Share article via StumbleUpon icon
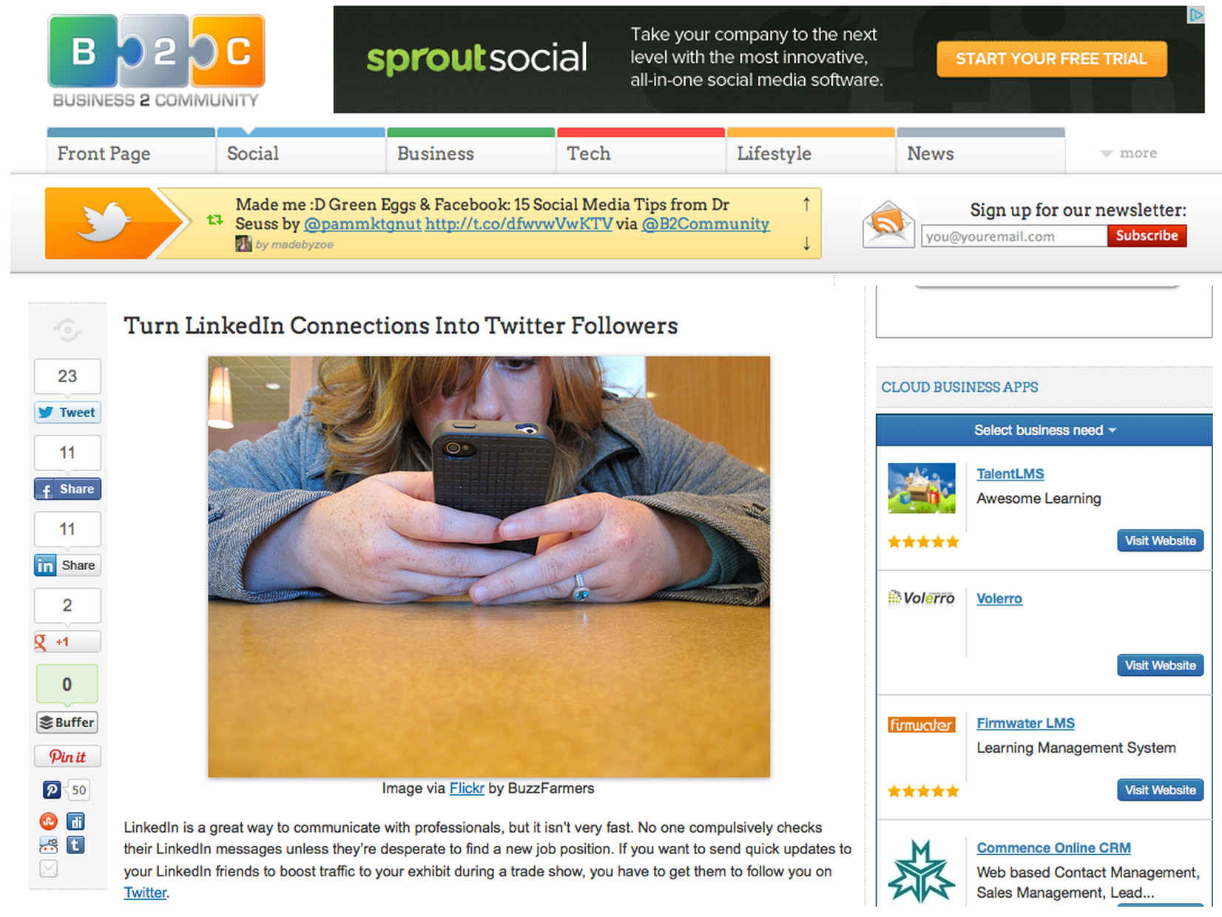This screenshot has height=917, width=1222. click(48, 822)
